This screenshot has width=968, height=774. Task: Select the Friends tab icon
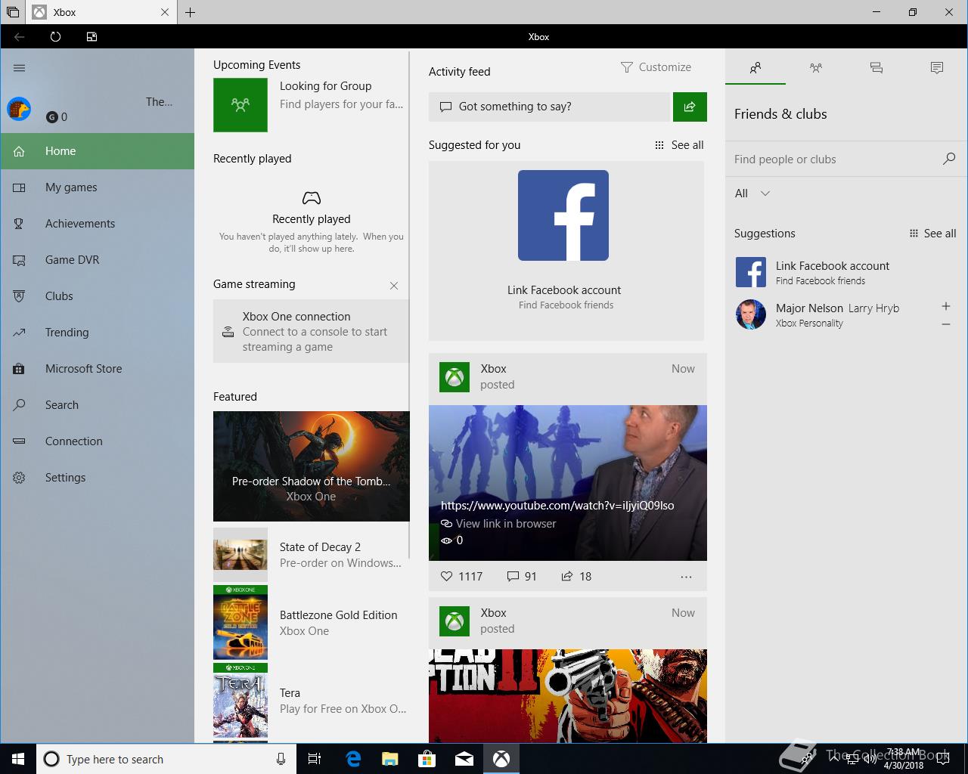[755, 68]
